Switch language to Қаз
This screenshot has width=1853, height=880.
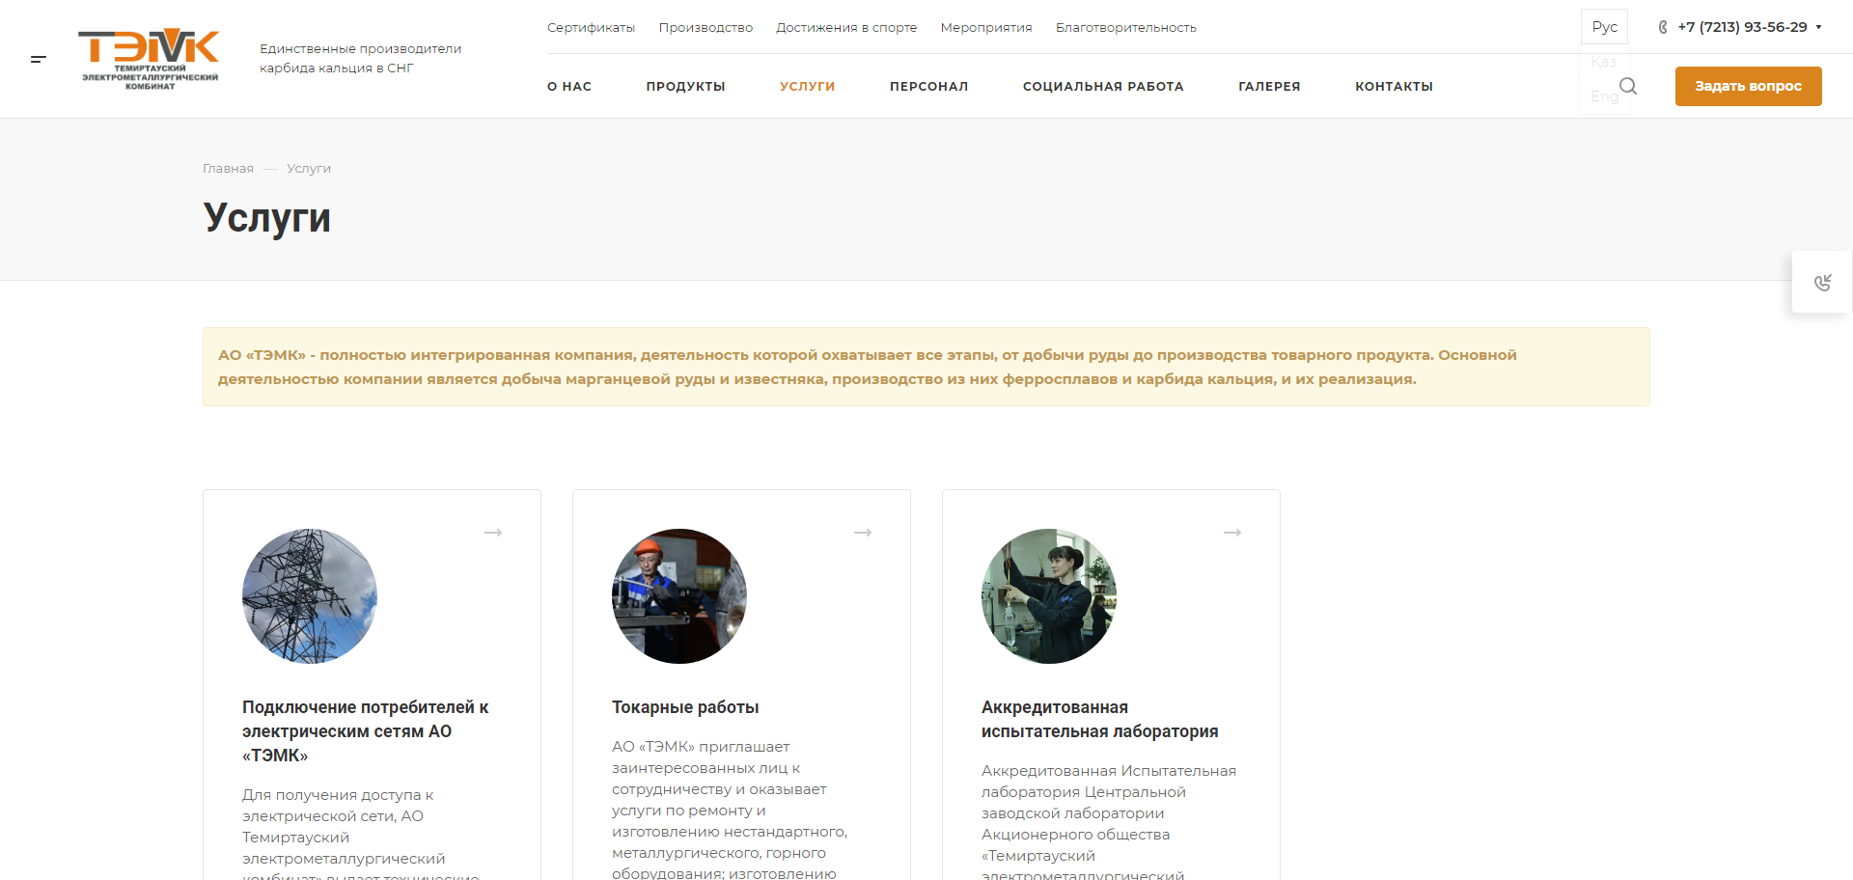(x=1604, y=62)
